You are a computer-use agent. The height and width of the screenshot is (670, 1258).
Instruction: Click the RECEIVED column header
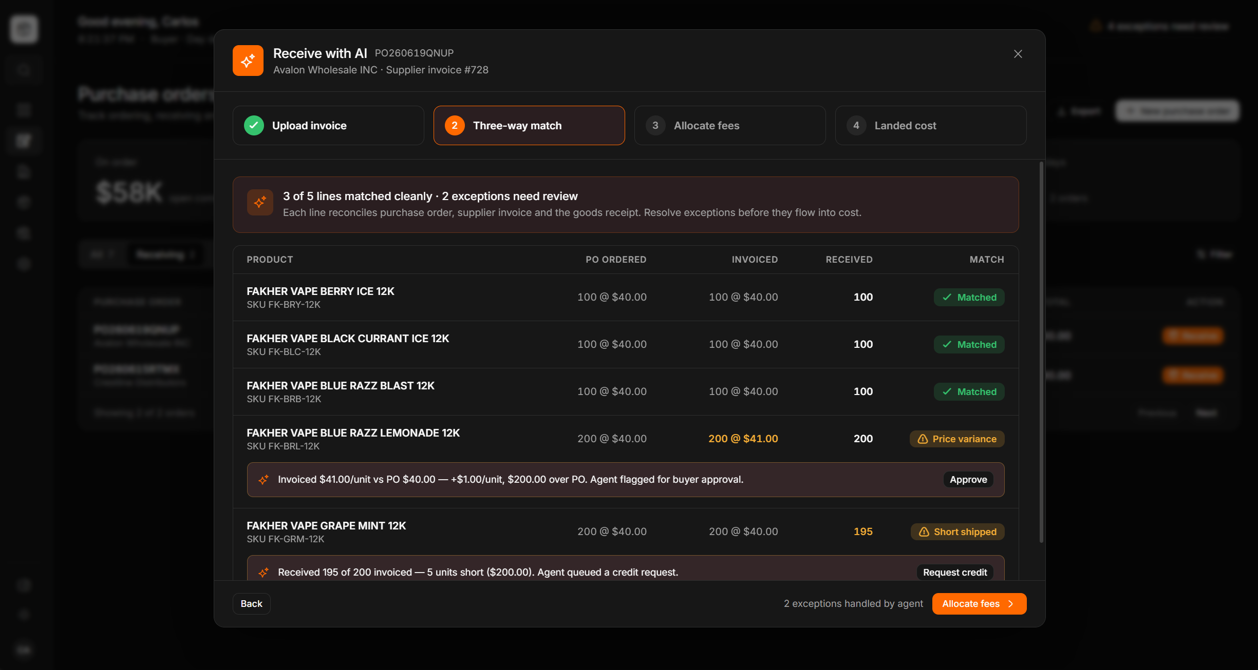[x=849, y=260]
